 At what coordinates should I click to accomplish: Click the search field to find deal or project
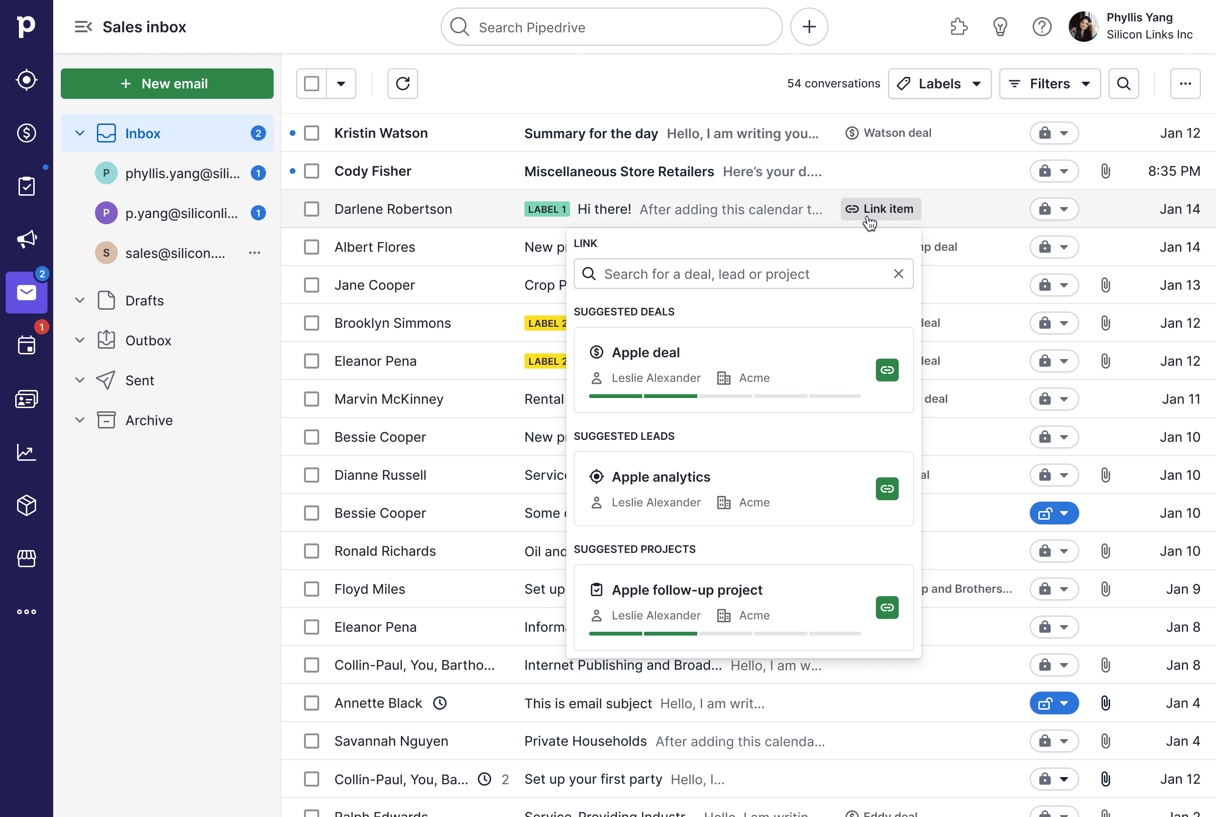743,274
